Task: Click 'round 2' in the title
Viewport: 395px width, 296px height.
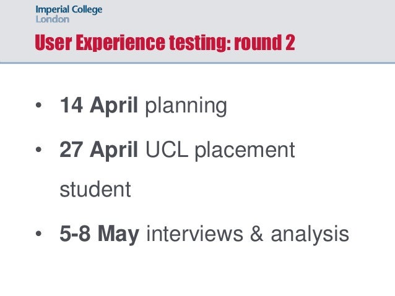Action: point(264,43)
